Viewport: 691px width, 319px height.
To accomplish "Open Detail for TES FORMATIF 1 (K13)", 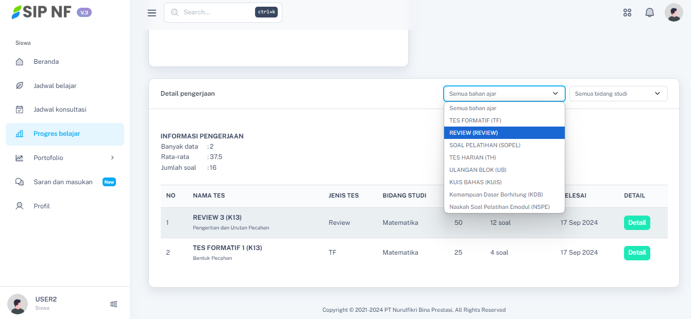I will point(636,253).
